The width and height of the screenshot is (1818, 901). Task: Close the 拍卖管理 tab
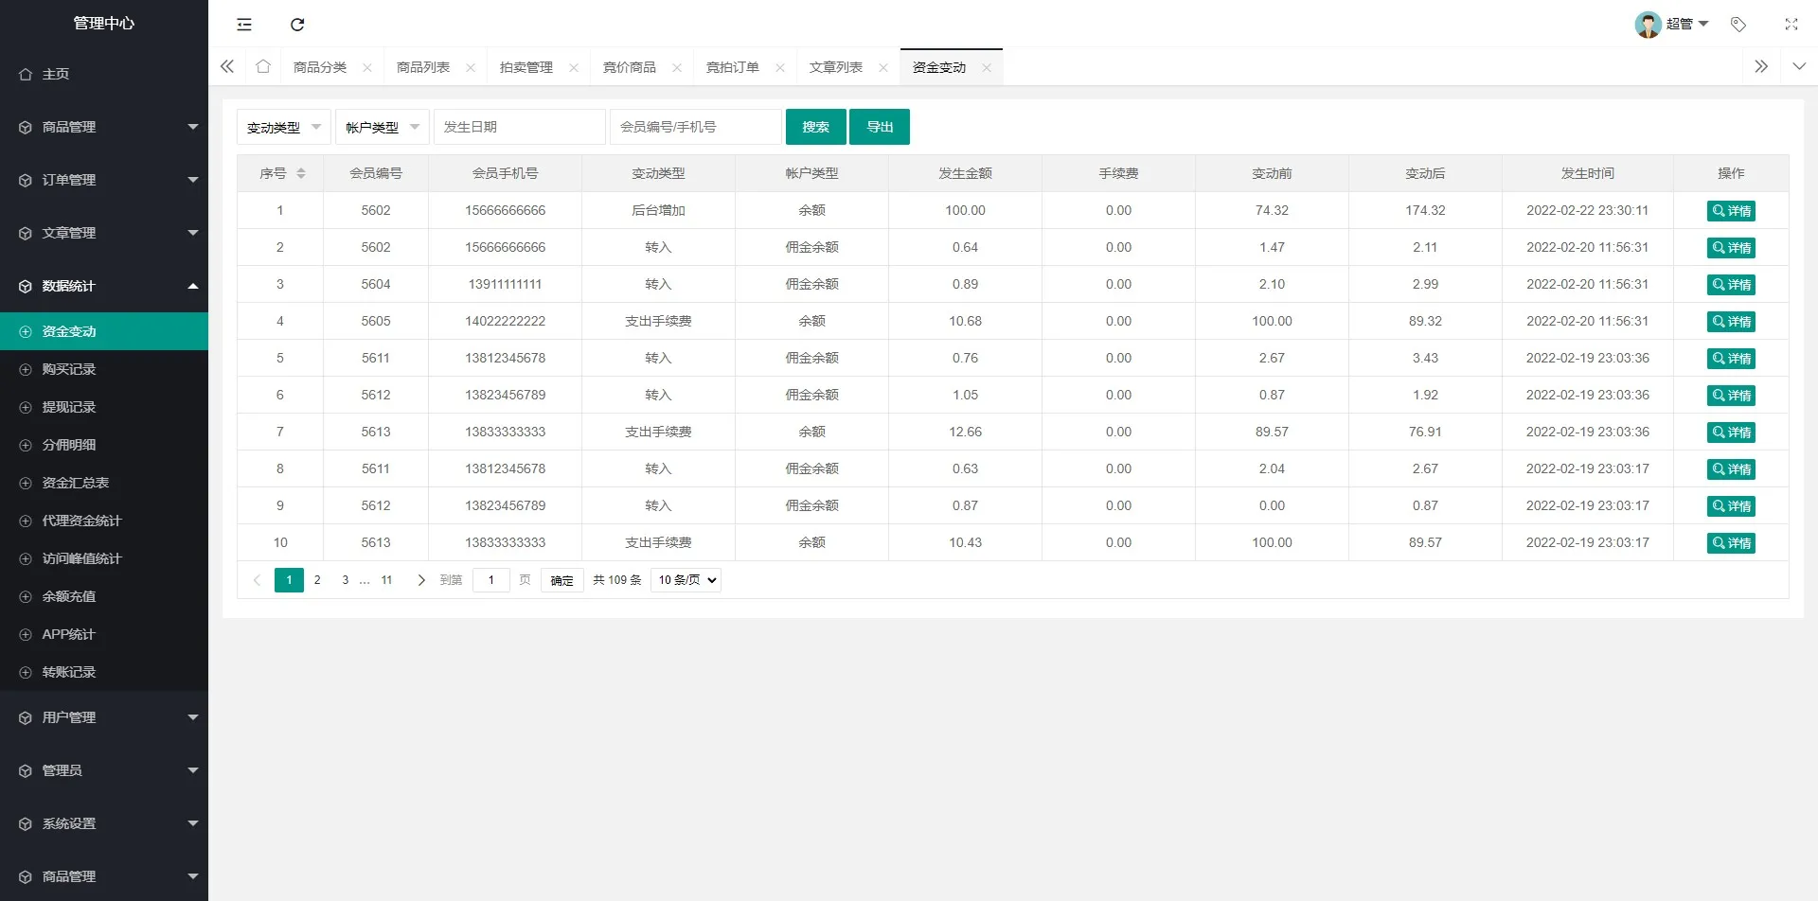pos(574,68)
